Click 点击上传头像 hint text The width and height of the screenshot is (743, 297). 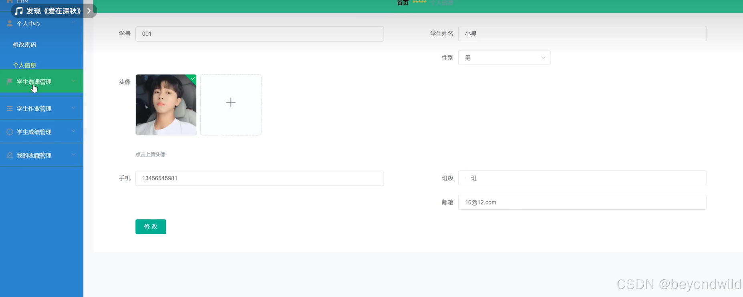pyautogui.click(x=150, y=155)
